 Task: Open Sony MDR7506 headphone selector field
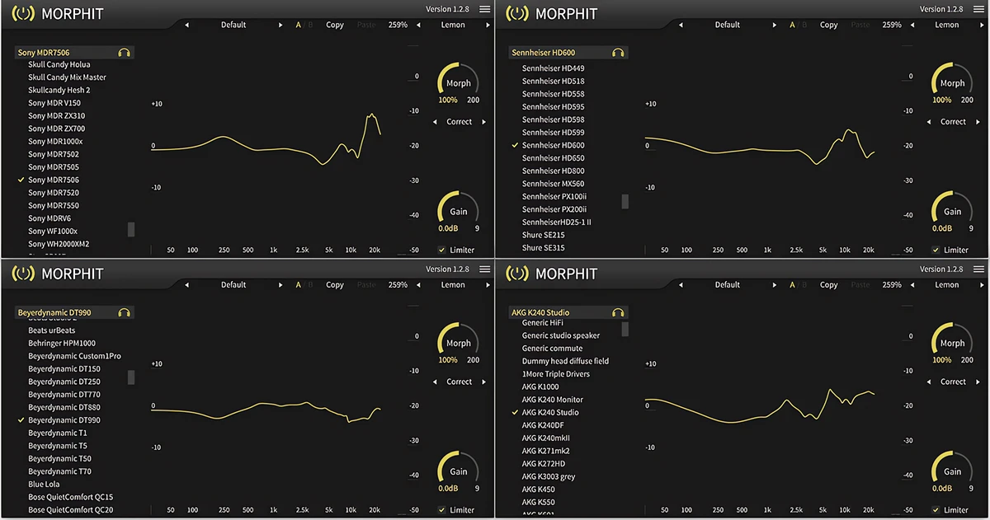pyautogui.click(x=74, y=53)
